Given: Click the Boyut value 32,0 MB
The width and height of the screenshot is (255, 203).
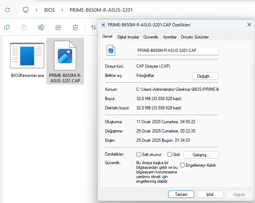Looking at the screenshot, I should tap(159, 99).
